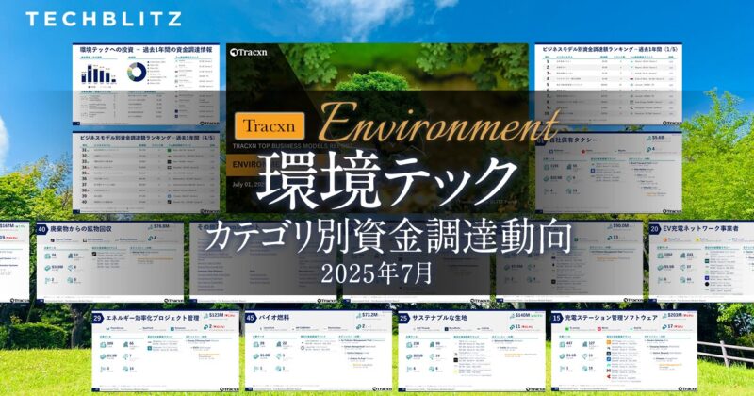The image size is (754, 396).
Task: Click the "2025年7月" date text
Action: pos(376,272)
